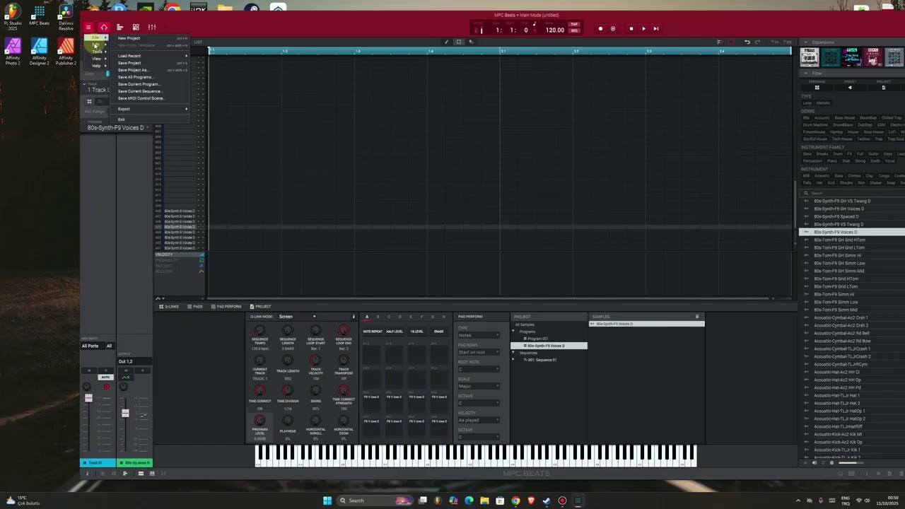905x509 pixels.
Task: Open the Q-Link Mode Screen dropdown
Action: point(297,317)
